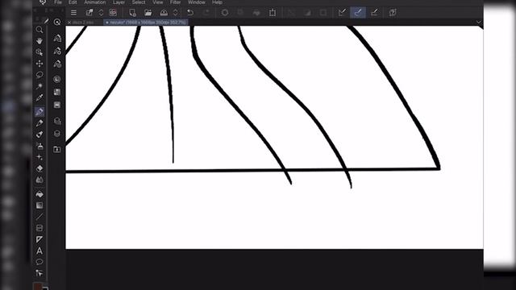The image size is (516, 290).
Task: Click the Clear circle icon in command bar
Action: (225, 13)
